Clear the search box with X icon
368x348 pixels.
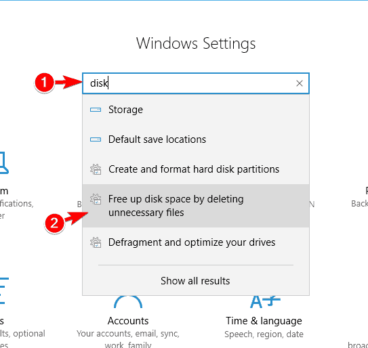pyautogui.click(x=300, y=83)
